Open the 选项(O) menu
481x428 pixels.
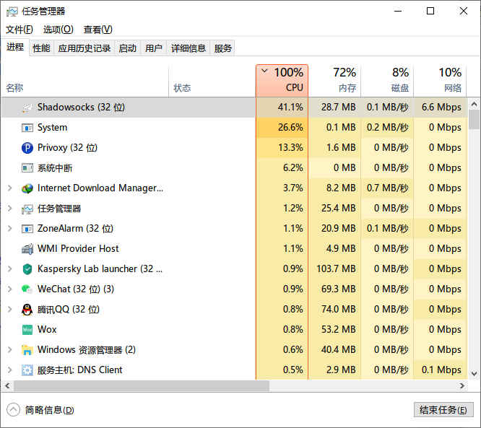58,30
